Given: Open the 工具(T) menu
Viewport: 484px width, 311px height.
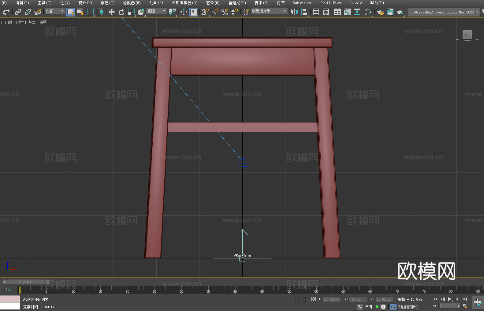Looking at the screenshot, I should (44, 3).
